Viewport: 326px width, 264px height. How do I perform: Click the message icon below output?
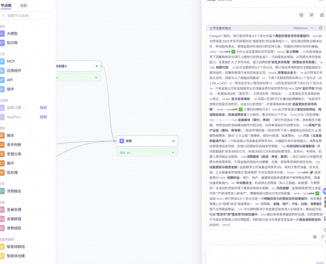(x=315, y=237)
